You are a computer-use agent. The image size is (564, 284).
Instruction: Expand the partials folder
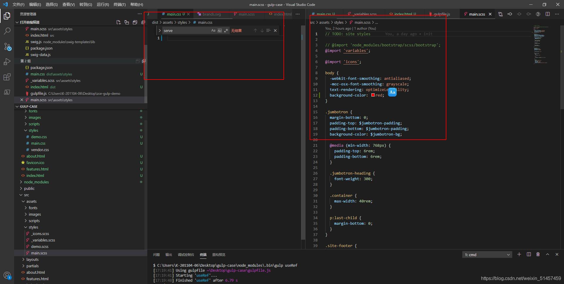coord(23,266)
